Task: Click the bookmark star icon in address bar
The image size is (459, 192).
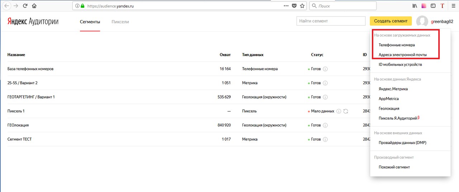Action: 302,6
